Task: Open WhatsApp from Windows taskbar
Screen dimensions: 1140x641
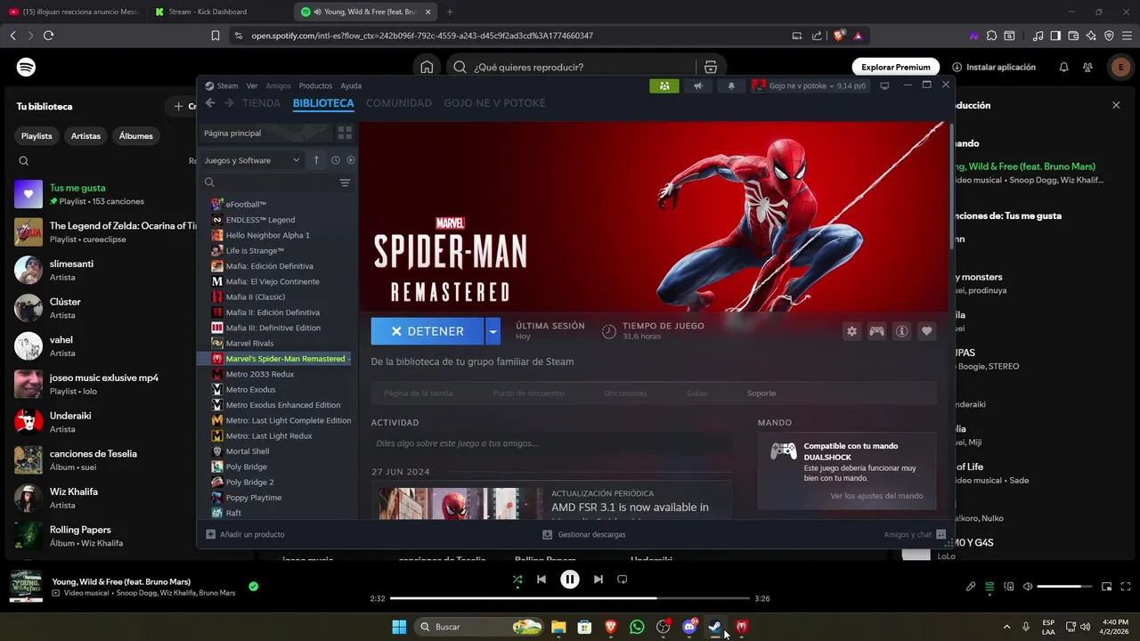Action: coord(637,627)
